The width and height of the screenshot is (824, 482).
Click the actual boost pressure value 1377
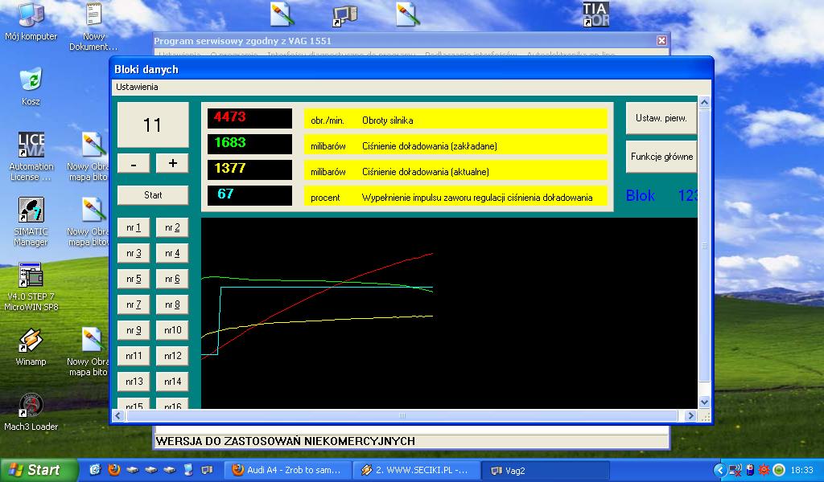249,170
